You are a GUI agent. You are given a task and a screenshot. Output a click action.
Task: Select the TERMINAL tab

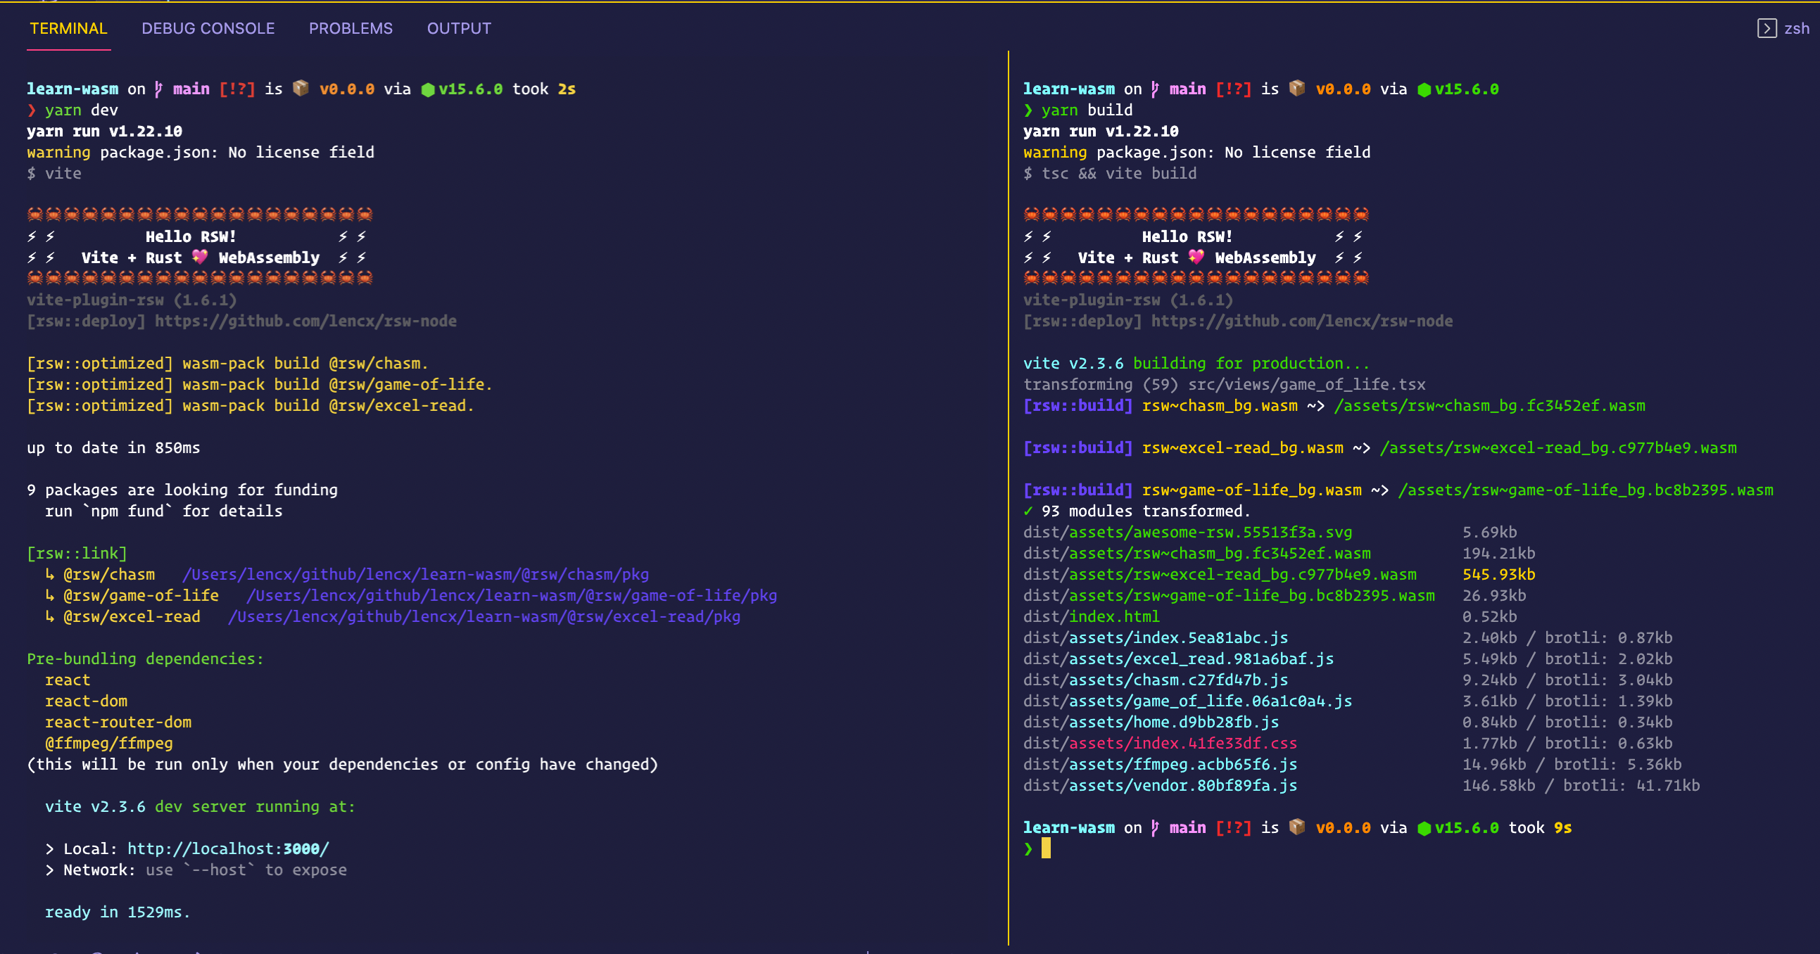pyautogui.click(x=68, y=28)
